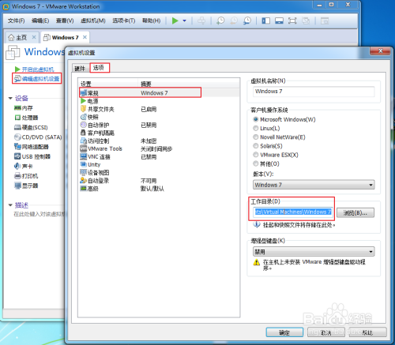395x345 pixels.
Task: Select VNC 连接 setting row
Action: (x=160, y=157)
